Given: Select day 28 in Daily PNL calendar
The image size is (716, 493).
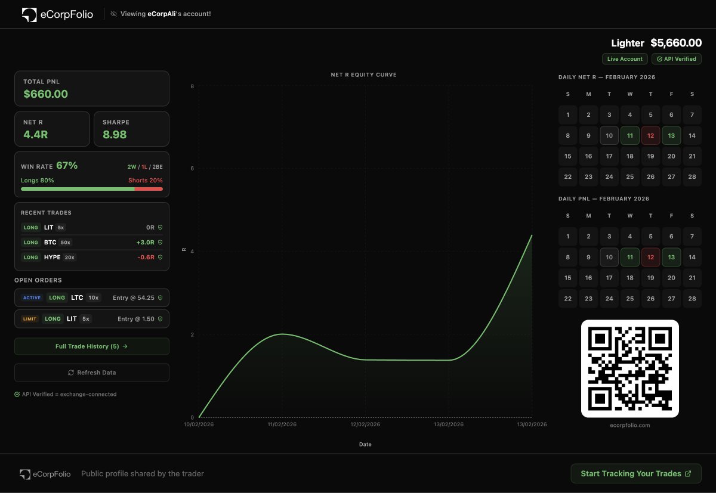Looking at the screenshot, I should point(692,299).
